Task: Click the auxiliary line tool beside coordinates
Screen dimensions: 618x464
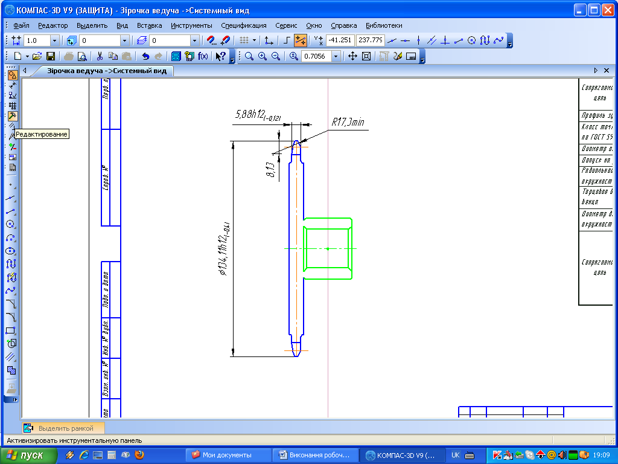Action: (392, 40)
